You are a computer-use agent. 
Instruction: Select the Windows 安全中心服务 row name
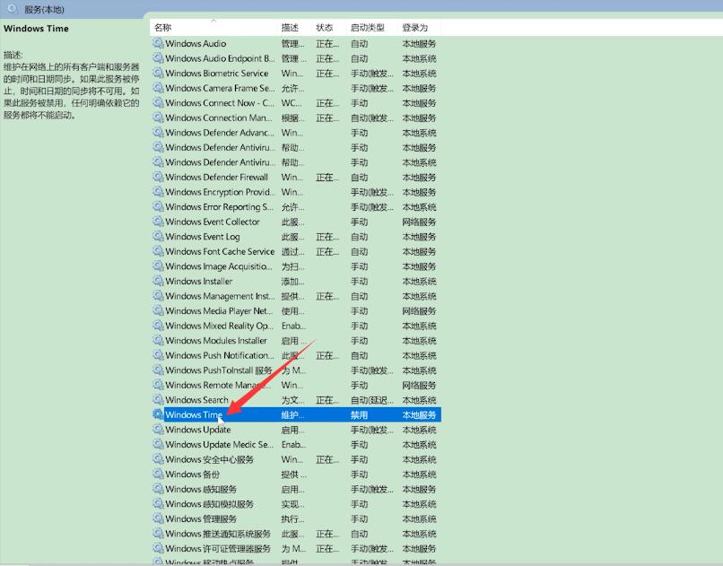click(x=209, y=459)
